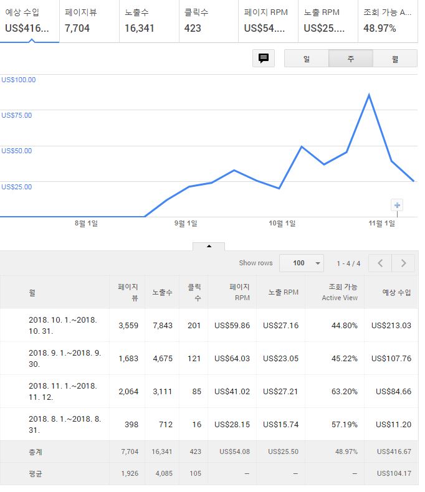Select the 클릭수 metric tab

click(x=209, y=21)
